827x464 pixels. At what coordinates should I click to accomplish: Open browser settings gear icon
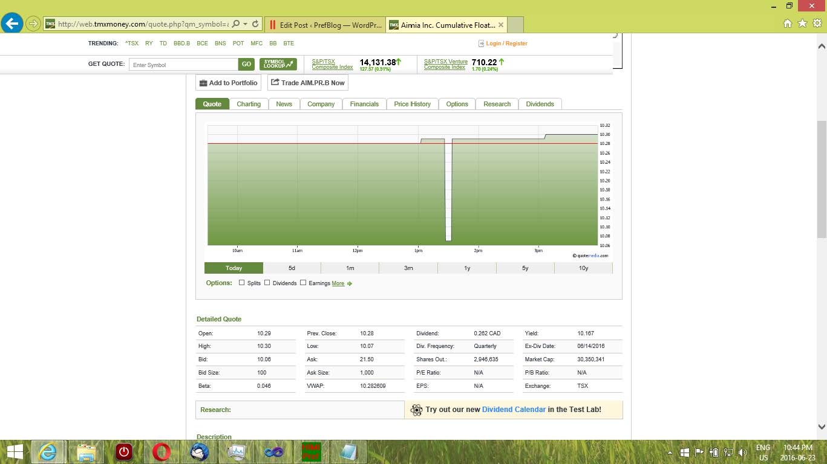pos(816,24)
